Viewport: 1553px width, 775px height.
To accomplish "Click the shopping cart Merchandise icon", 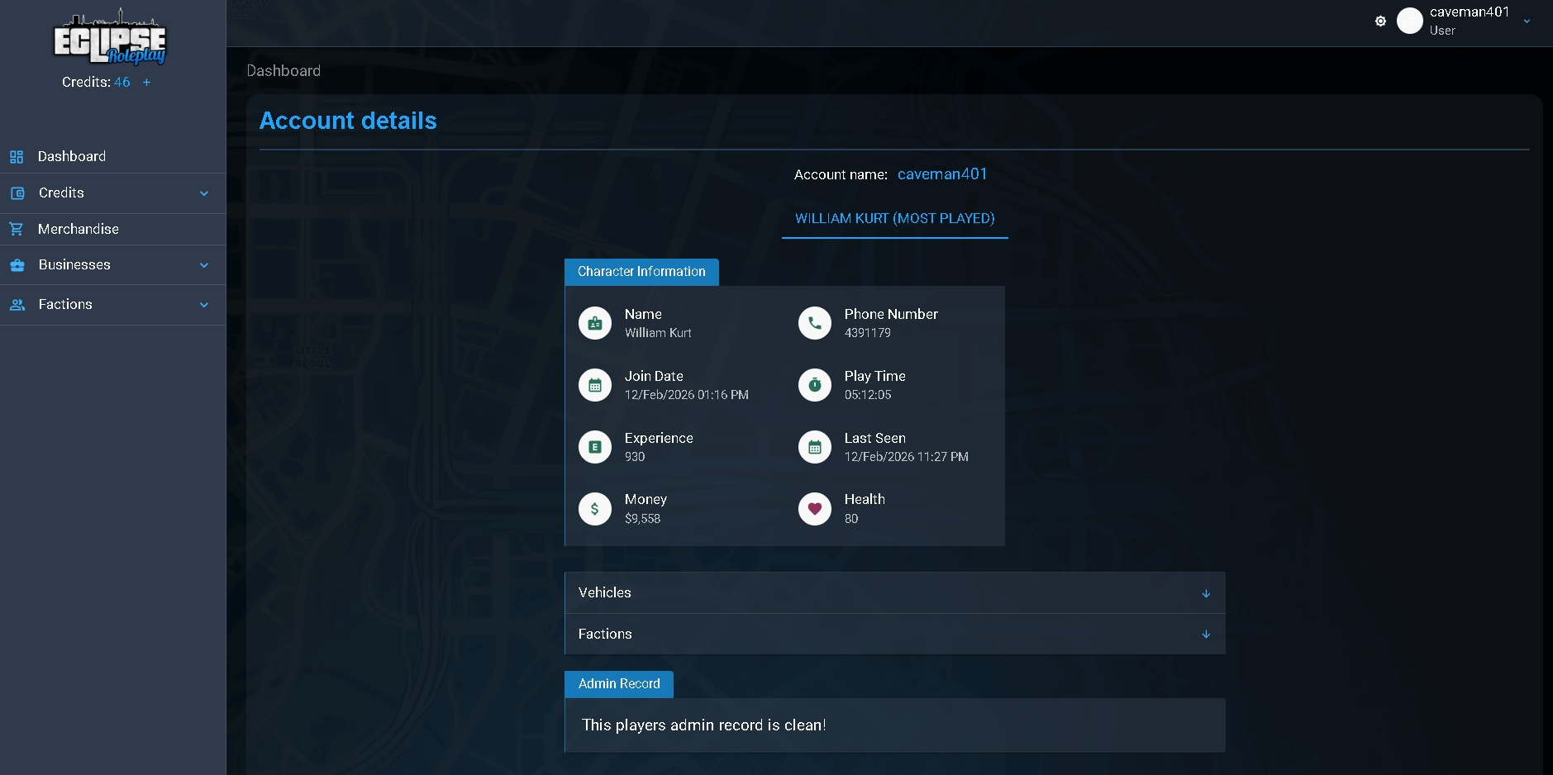I will tap(17, 229).
